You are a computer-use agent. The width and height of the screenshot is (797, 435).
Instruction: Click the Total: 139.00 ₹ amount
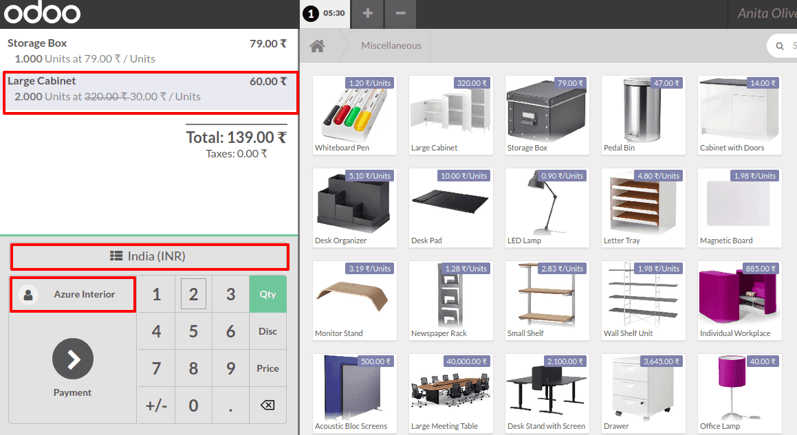tap(237, 137)
